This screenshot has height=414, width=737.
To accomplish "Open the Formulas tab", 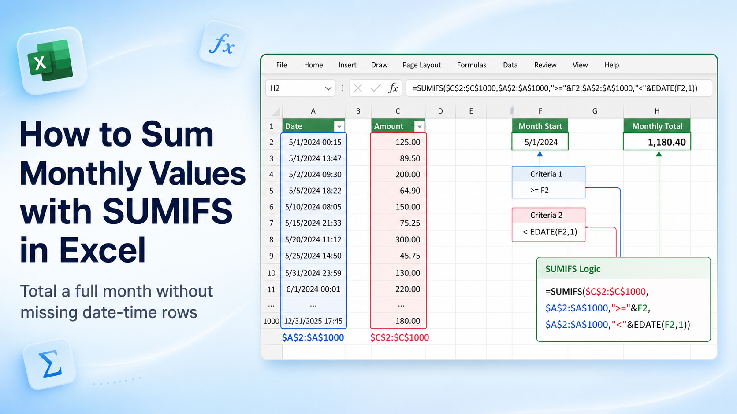I will point(472,65).
